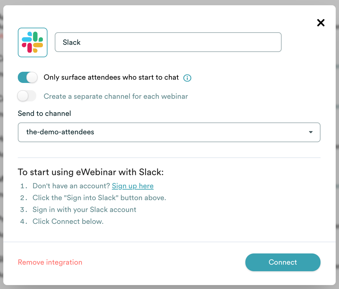Enable "Create a separate channel for each webinar"
The height and width of the screenshot is (289, 339).
point(27,96)
